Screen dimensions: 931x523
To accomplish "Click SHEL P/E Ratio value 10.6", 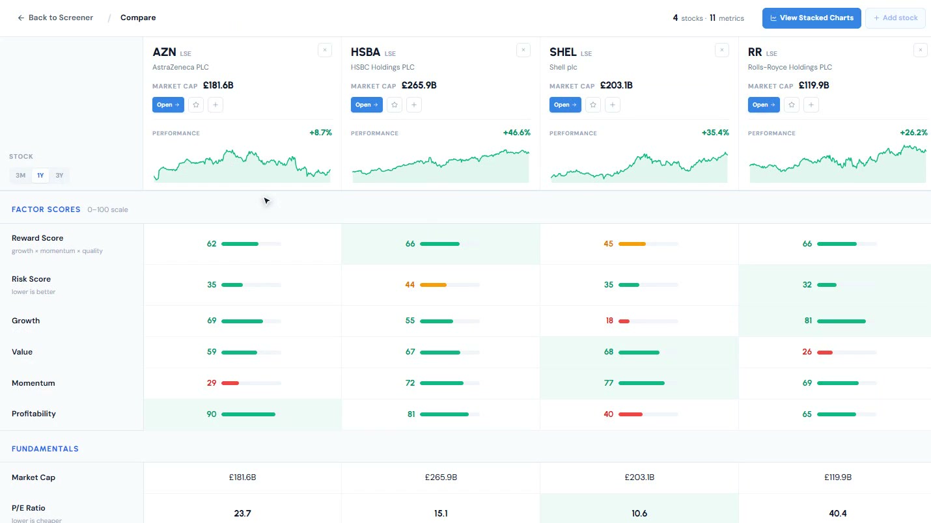I will tap(639, 513).
